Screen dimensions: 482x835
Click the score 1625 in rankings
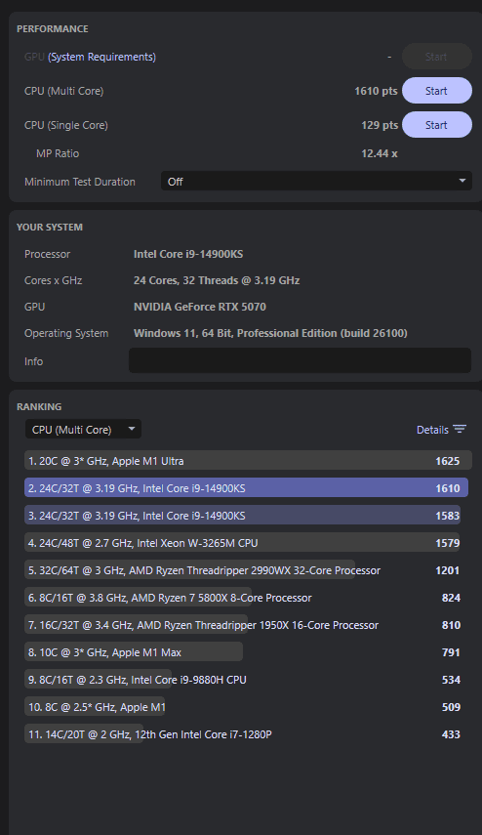click(x=448, y=461)
